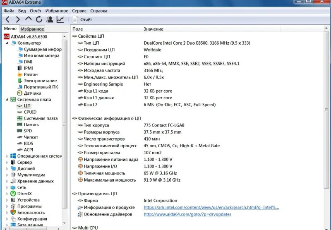The width and height of the screenshot is (331, 230).
Task: Open the SPD memory icon item
Action: click(19, 131)
